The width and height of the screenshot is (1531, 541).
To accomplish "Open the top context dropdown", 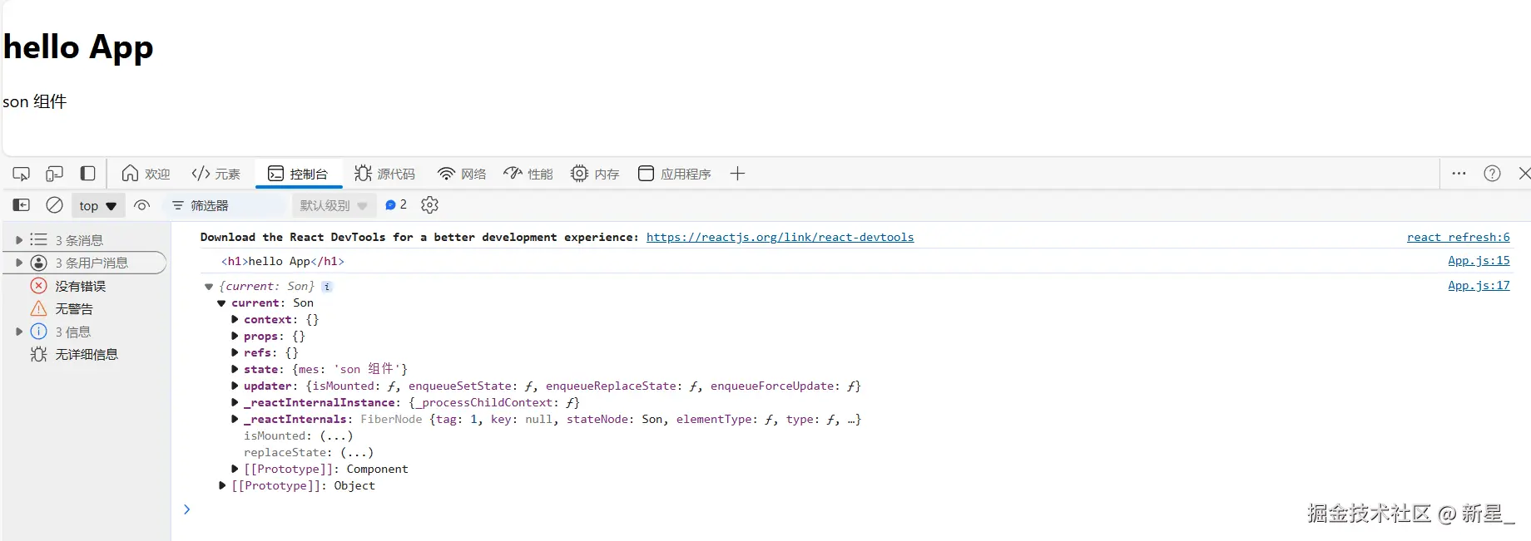I will [x=98, y=205].
